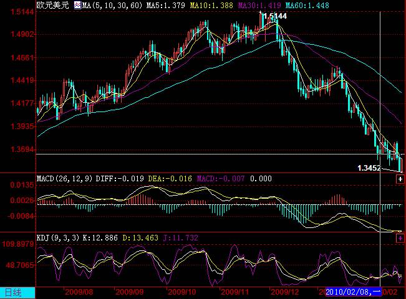Click the DIFF:-0.019 value
Image resolution: width=406 pixels, height=299 pixels.
(120, 179)
